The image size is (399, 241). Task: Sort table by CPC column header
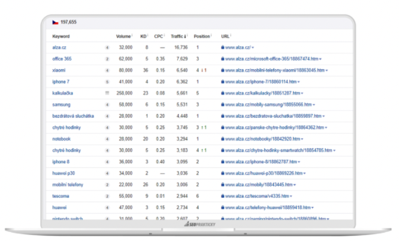159,36
